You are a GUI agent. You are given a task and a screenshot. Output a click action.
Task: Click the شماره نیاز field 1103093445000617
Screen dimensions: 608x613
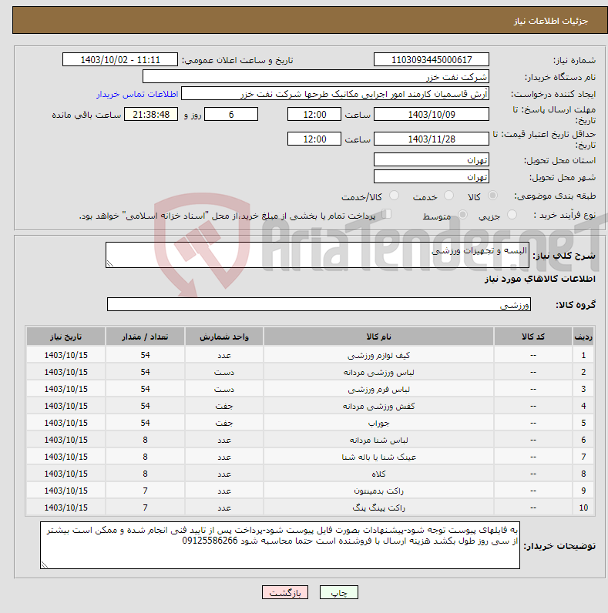pos(432,60)
